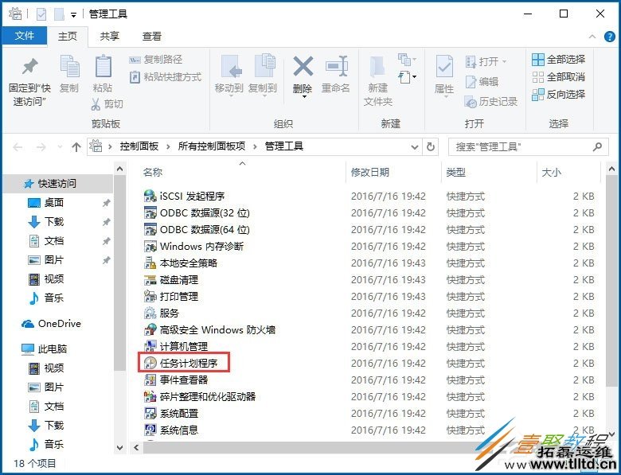This screenshot has width=621, height=475.
Task: Select the Windows 内存诊断 icon
Action: tap(150, 246)
